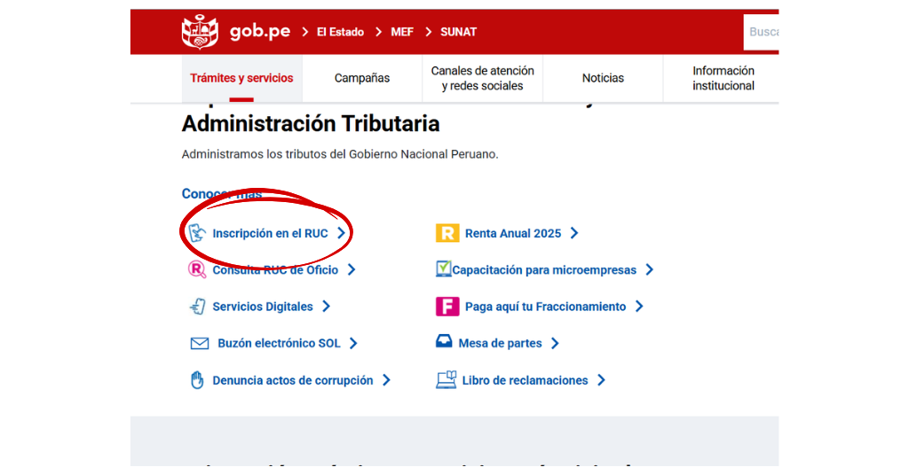
Task: Click the chevron after Inscripción en el RUC
Action: click(x=342, y=233)
